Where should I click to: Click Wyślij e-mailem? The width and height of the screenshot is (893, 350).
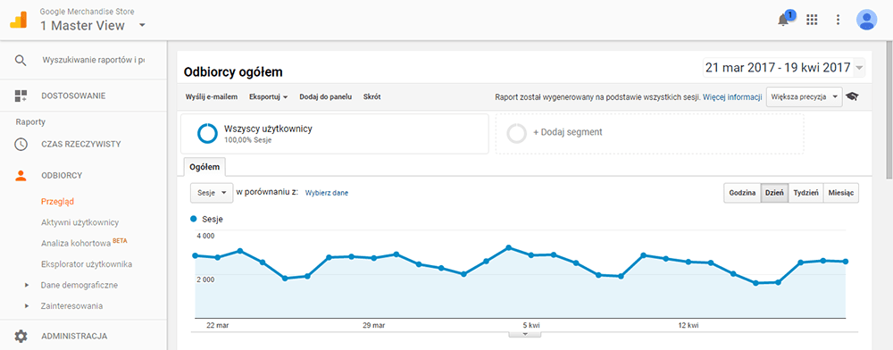[212, 96]
